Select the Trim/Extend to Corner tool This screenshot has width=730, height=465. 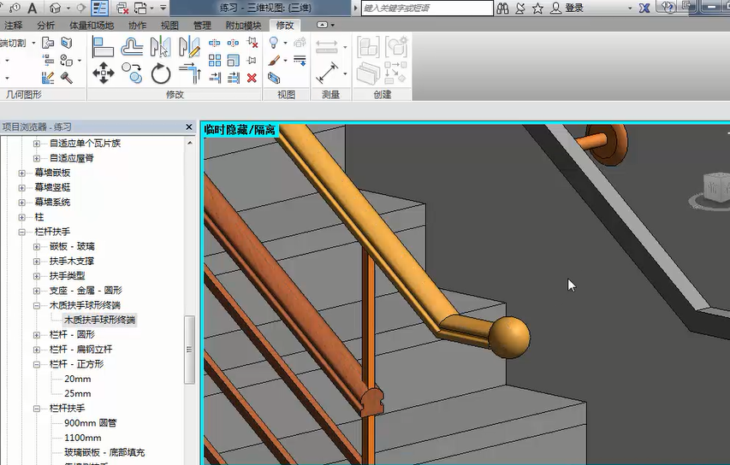pos(190,74)
